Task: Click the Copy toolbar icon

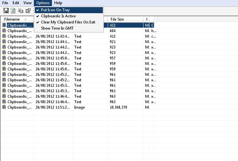Action: tap(21, 11)
